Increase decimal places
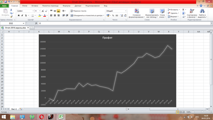This screenshot has height=120, width=213. (122, 16)
